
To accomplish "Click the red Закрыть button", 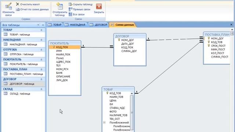I will coord(99,8).
